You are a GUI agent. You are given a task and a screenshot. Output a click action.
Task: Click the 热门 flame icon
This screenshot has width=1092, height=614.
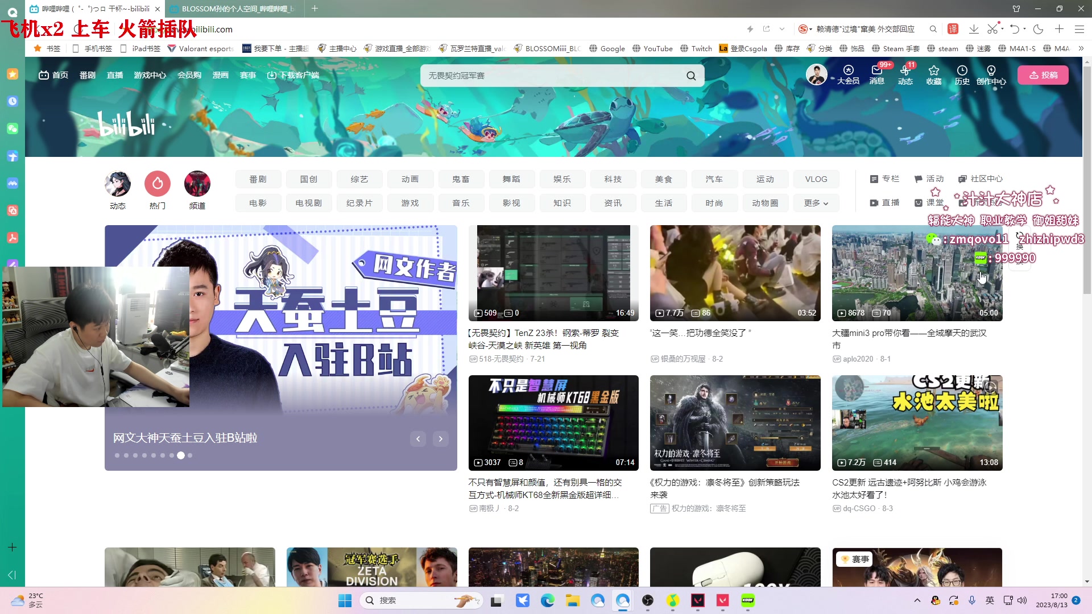[158, 184]
